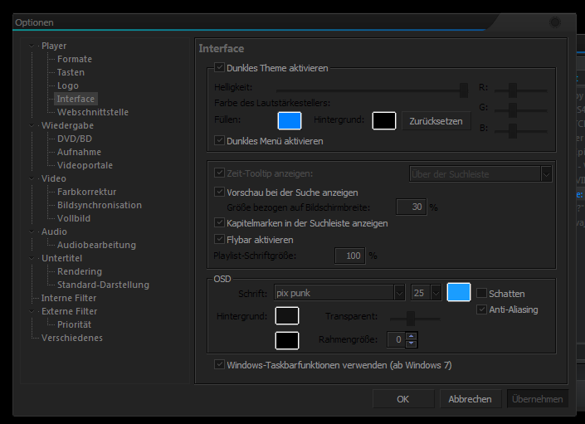
Task: Pick the OSD border color swatch beside Rahmengröße
Action: tap(287, 340)
